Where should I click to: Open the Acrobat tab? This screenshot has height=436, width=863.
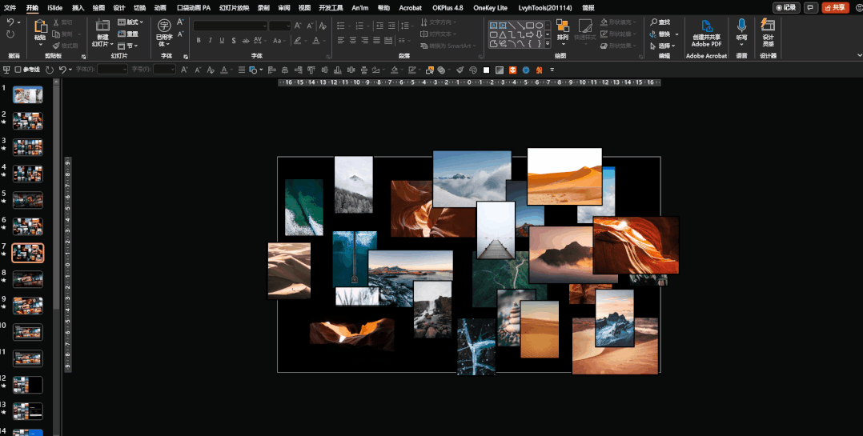[410, 8]
